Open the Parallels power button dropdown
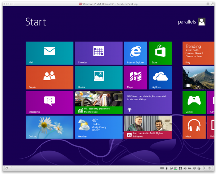 (8, 168)
